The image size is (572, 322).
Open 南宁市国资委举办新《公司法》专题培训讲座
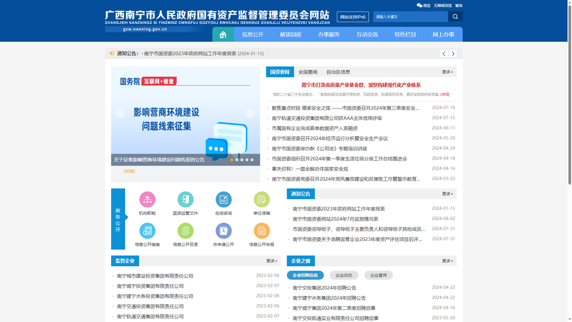click(x=319, y=149)
